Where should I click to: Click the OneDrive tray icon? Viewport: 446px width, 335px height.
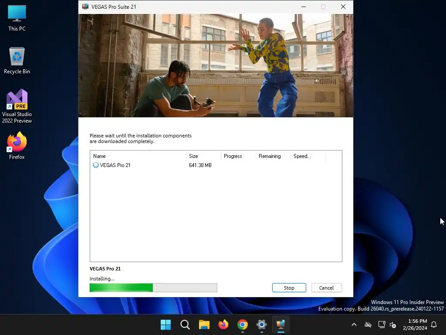(x=368, y=325)
